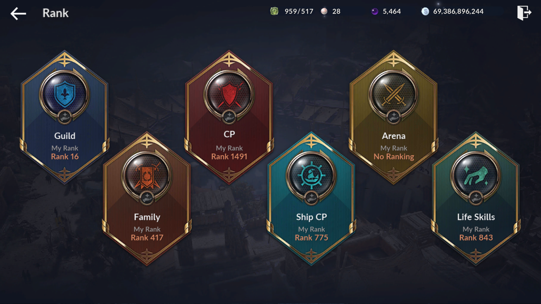The width and height of the screenshot is (541, 304).
Task: Click the white pearl currency icon
Action: click(x=324, y=12)
